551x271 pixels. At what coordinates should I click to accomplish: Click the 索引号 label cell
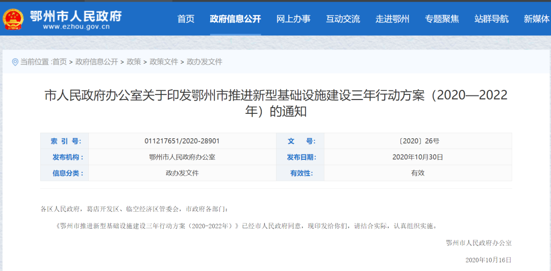[x=65, y=141]
